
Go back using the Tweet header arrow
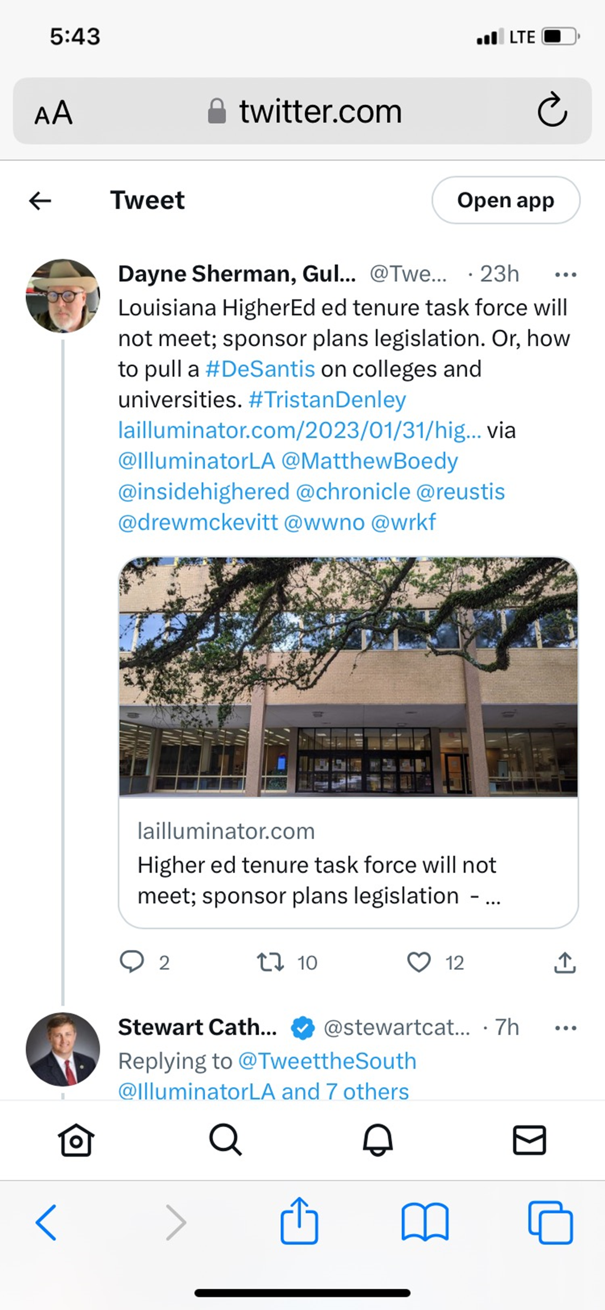[x=40, y=200]
